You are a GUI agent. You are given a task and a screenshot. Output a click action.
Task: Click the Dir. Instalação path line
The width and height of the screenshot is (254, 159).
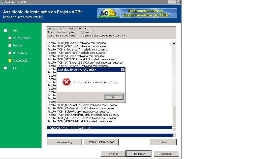pos(71,32)
